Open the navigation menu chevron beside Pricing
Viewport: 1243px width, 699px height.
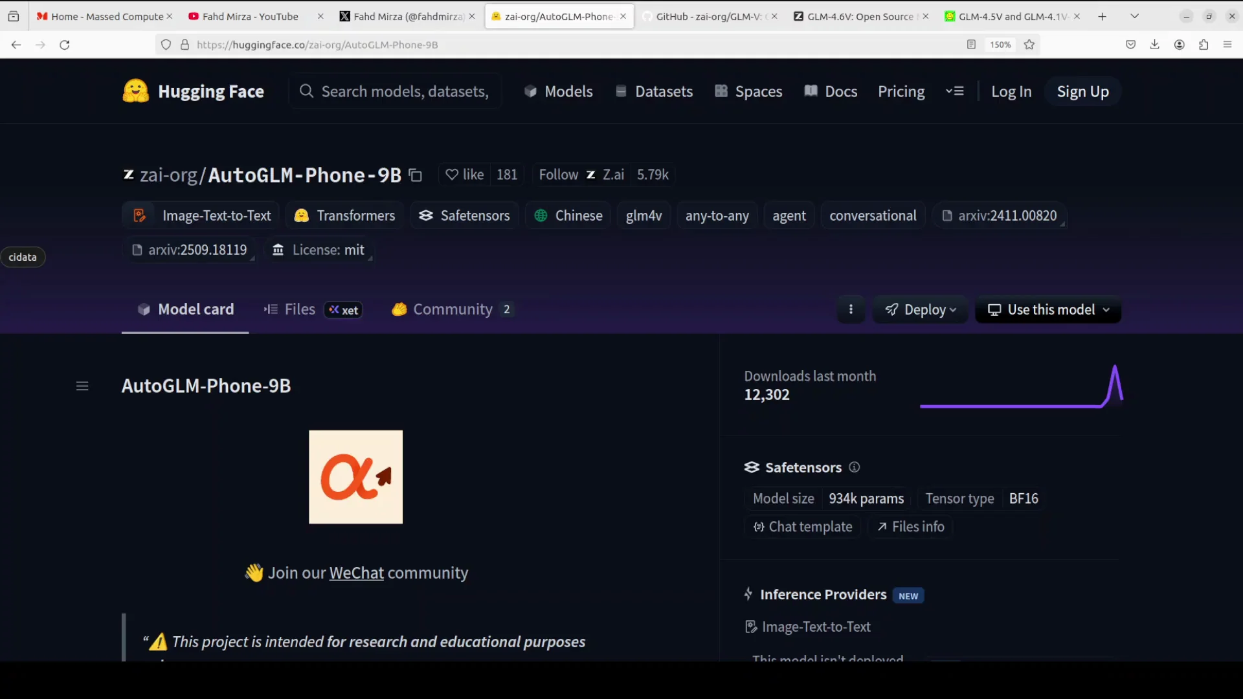(955, 91)
